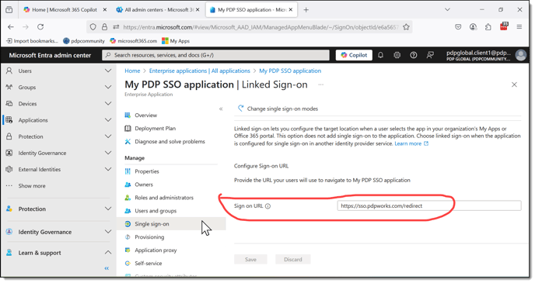Open My Apps bookmark
Image resolution: width=535 pixels, height=283 pixels.
[176, 41]
